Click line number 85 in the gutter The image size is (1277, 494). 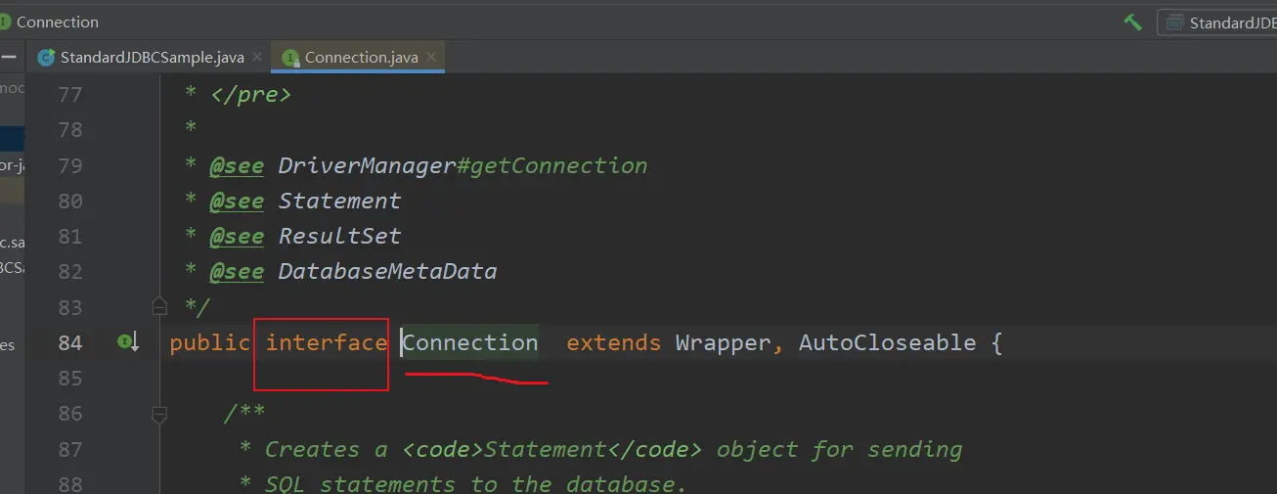pos(70,378)
